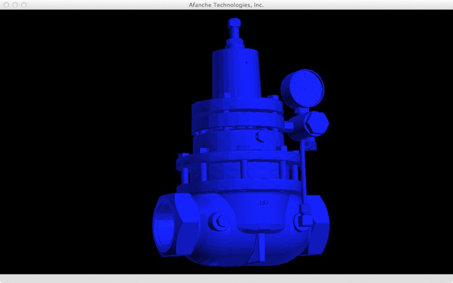Screen dimensions: 453x283
Task: Select the threaded inlet port opening on left
Action: click(x=165, y=223)
